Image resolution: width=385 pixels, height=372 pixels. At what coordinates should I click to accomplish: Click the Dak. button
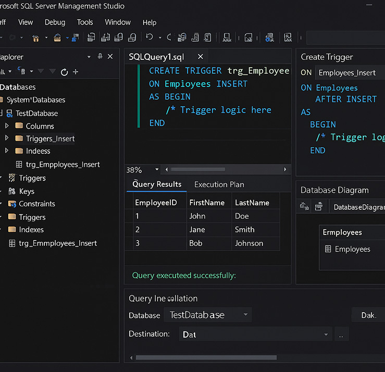368,315
